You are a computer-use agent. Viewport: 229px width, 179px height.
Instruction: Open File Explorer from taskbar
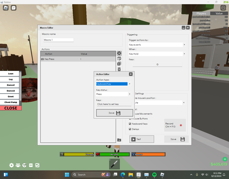click(x=131, y=174)
